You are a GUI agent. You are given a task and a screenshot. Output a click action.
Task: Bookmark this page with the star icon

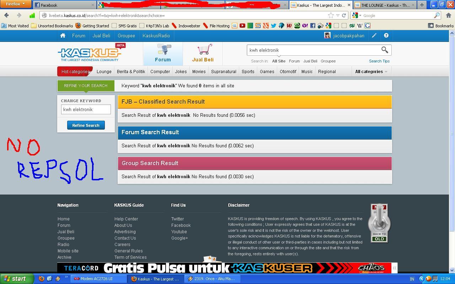[331, 16]
